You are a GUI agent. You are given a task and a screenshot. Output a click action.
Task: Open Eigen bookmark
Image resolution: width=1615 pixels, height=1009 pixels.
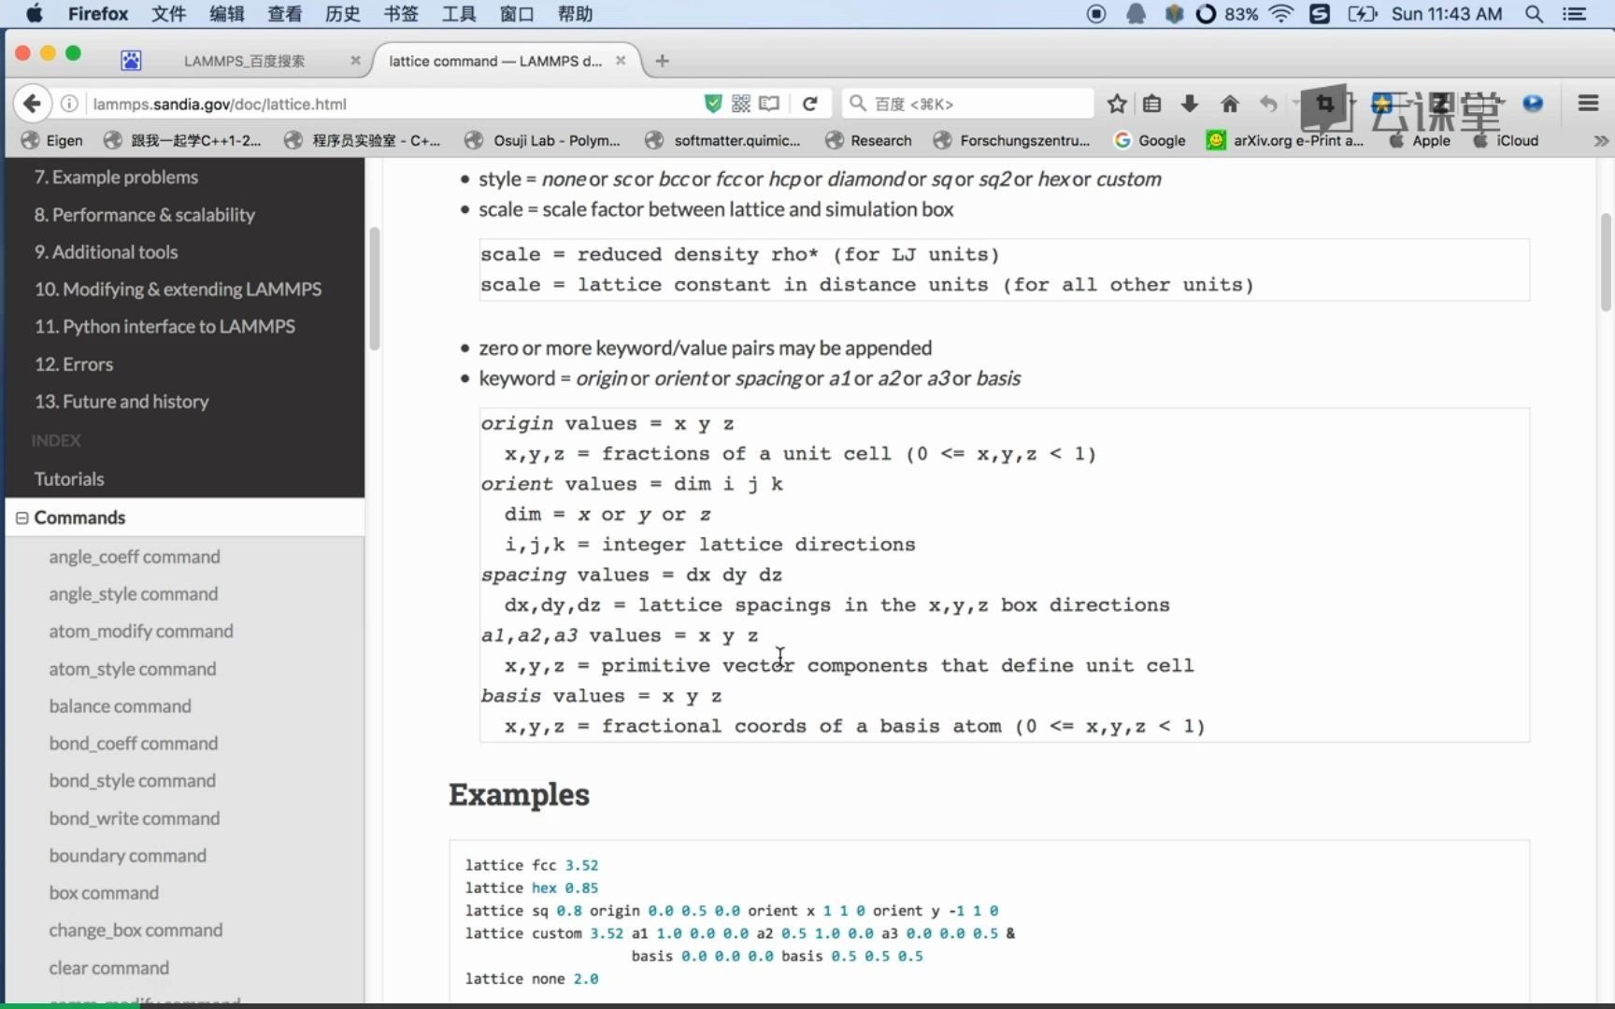pos(52,141)
